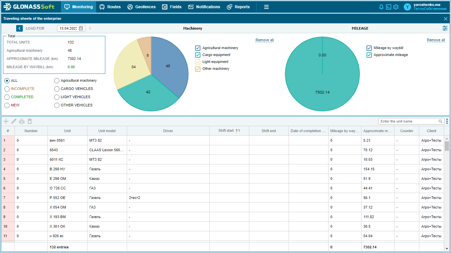This screenshot has width=451, height=253.
Task: Open the table options three-dots menu
Action: pyautogui.click(x=447, y=121)
